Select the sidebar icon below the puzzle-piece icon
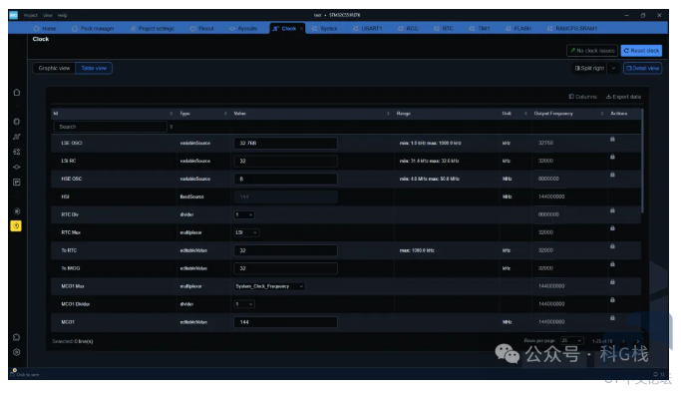 coord(17,167)
